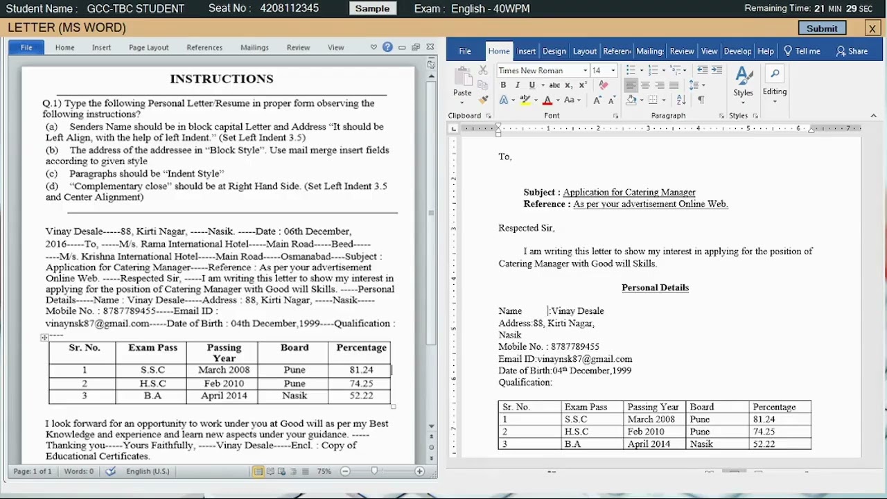The image size is (887, 499).
Task: Click the Tell me search box
Action: 802,51
